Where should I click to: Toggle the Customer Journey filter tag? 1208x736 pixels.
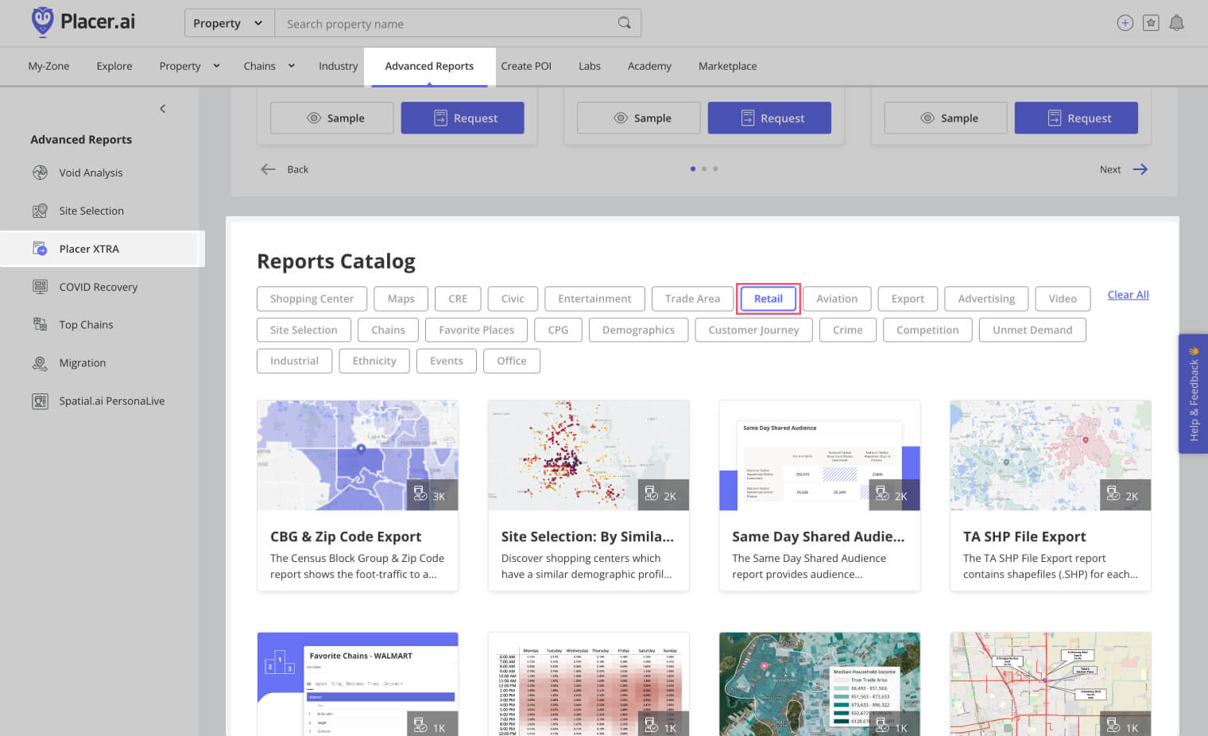pos(753,330)
